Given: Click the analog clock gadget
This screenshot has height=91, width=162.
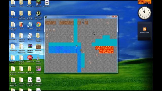Looking at the screenshot, I should tap(145, 13).
